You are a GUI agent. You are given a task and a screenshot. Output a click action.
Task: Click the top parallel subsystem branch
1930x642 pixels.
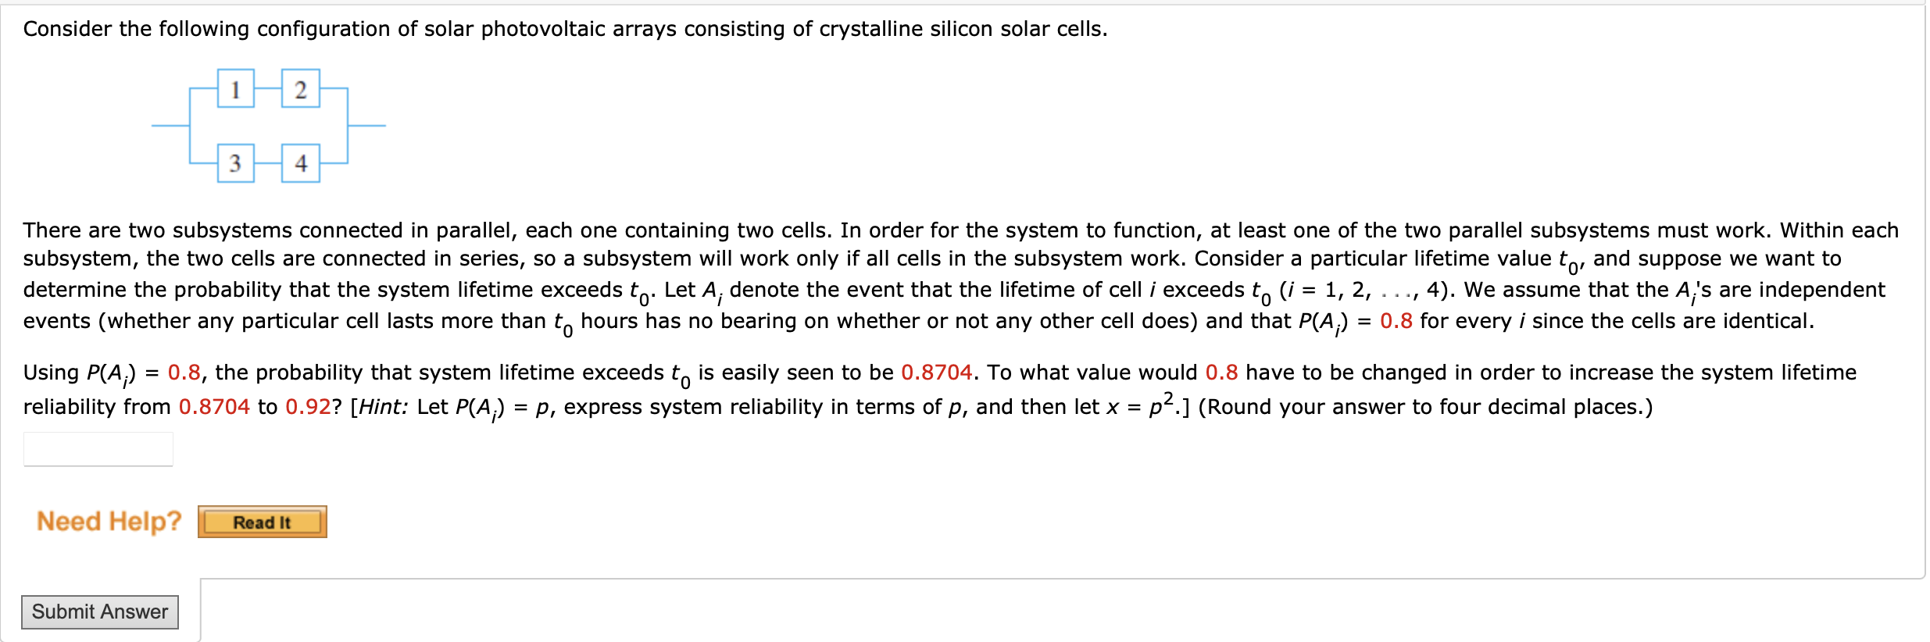coord(266,90)
